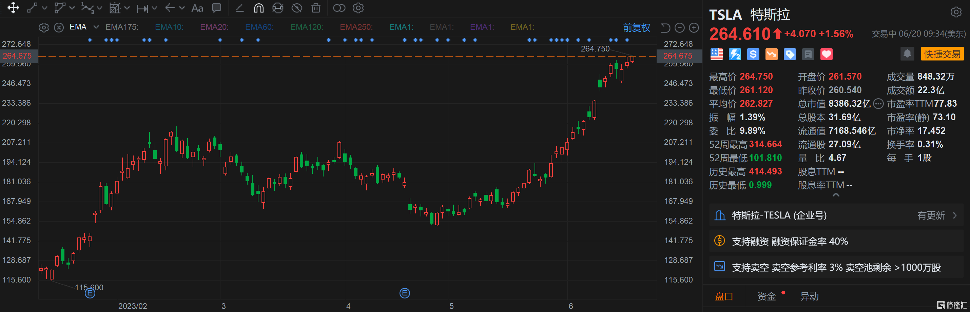Select the line segment drawing tool

[x=32, y=8]
